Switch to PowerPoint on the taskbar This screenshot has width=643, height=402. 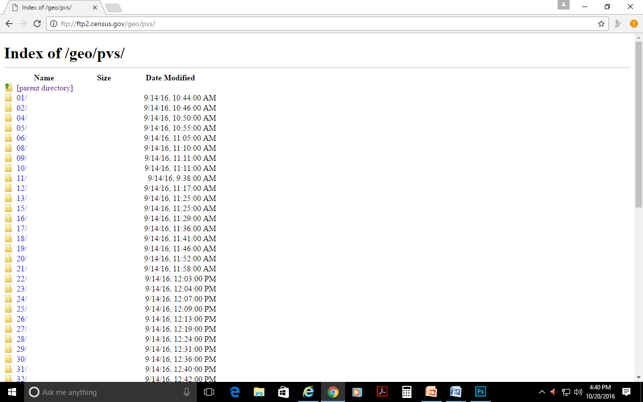pos(431,392)
